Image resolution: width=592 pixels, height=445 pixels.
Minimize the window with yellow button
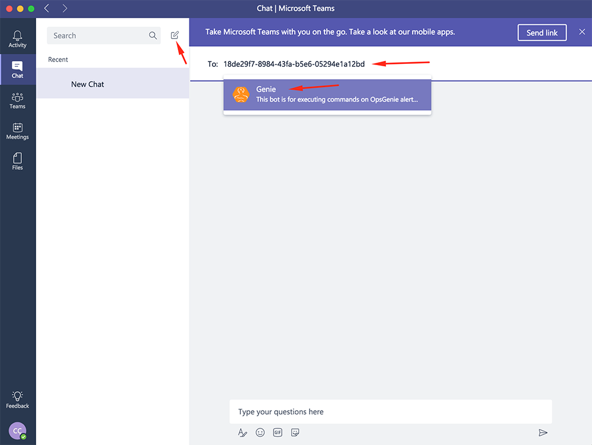tap(20, 8)
